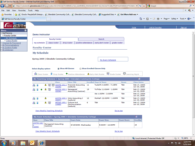Viewport: 195px width, 146px height.
Task: Click the Google search box
Action: click(x=169, y=6)
